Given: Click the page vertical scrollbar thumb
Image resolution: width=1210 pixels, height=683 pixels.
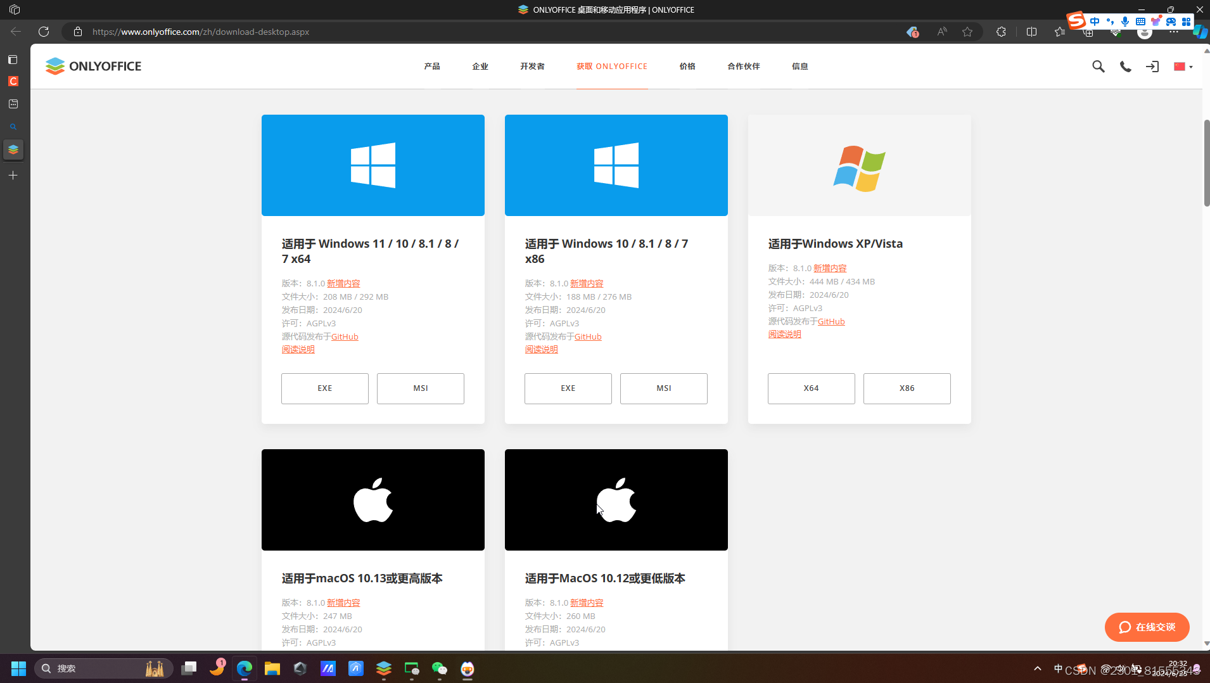Looking at the screenshot, I should [1206, 163].
